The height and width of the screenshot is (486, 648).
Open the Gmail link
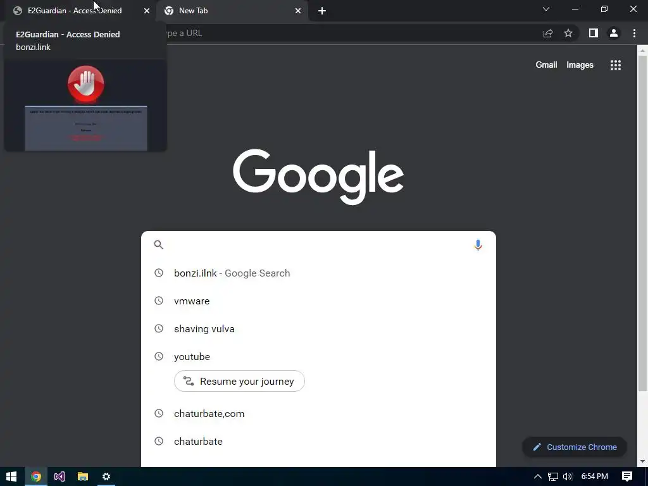coord(546,65)
